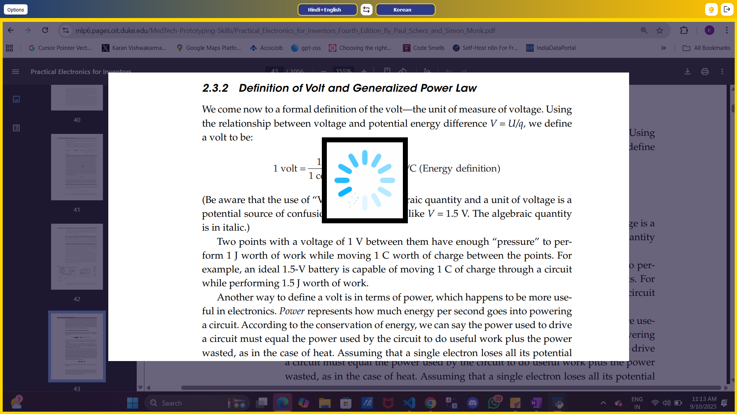
Task: Open WhatsApp from the taskbar
Action: [494, 403]
